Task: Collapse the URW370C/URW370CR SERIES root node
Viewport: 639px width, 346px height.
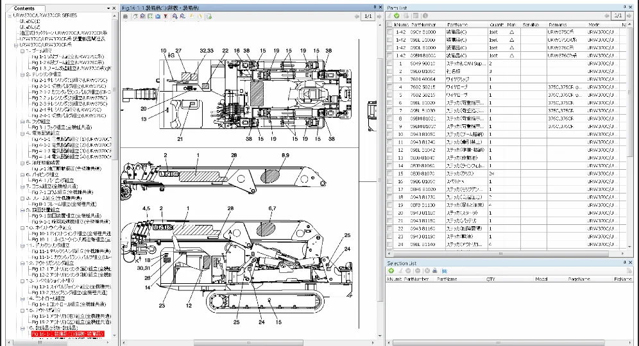Action: 9,15
